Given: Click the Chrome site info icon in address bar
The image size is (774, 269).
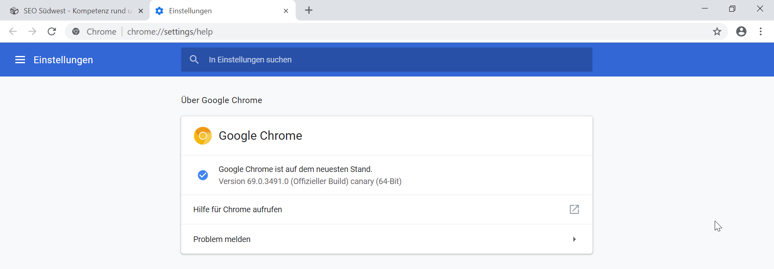Looking at the screenshot, I should click(76, 31).
